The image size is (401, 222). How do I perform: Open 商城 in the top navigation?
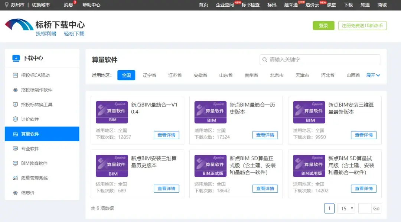[382, 5]
